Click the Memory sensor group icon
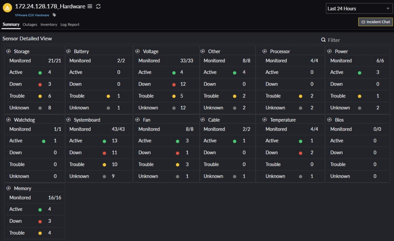This screenshot has width=394, height=241. (x=9, y=188)
